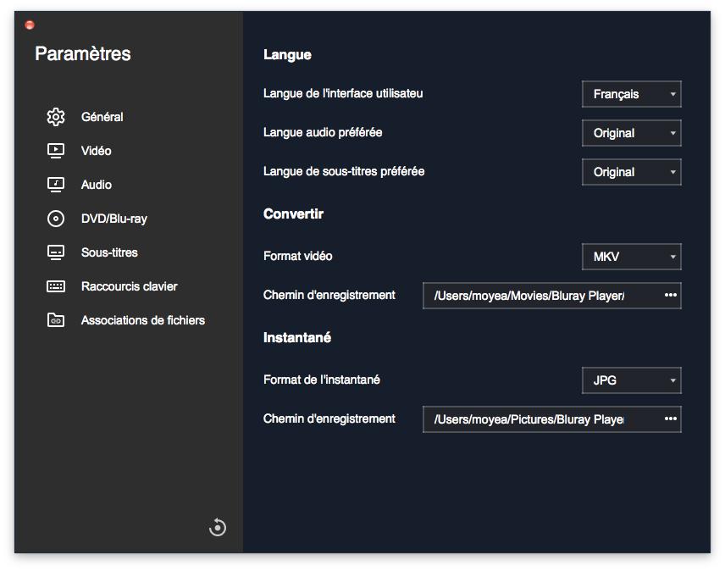The height and width of the screenshot is (571, 725).
Task: Select the Raccourcis clavier section label
Action: click(130, 286)
